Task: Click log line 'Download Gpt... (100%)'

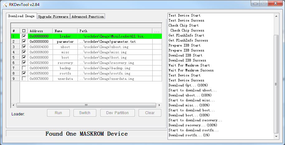Action: (x=188, y=85)
